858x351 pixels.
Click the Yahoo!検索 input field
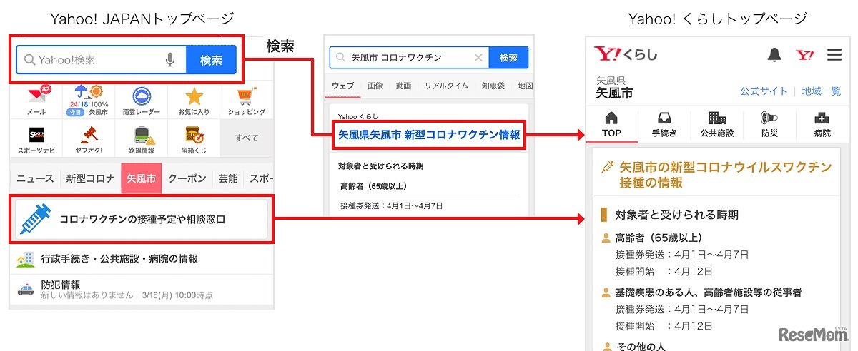[x=102, y=61]
